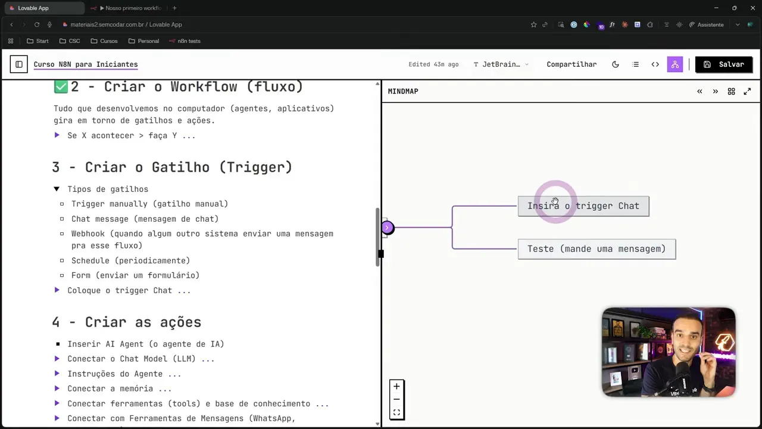Select the purple mindmap view icon
Viewport: 762px width, 429px height.
[x=675, y=64]
